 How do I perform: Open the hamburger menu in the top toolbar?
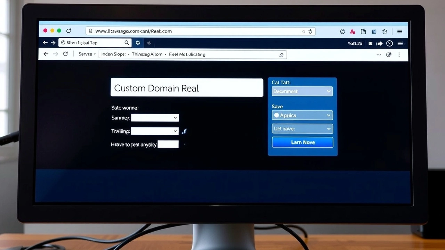[x=400, y=32]
